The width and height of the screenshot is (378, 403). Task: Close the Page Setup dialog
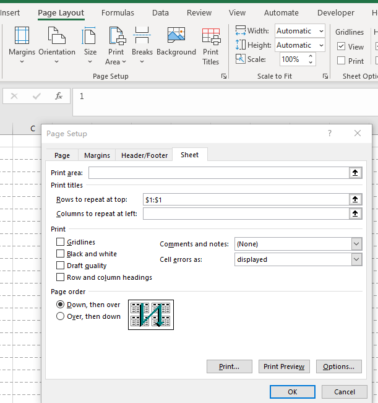pyautogui.click(x=358, y=133)
